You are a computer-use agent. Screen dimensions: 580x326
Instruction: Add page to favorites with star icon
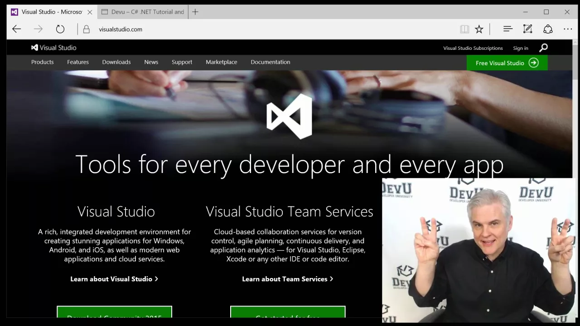click(479, 29)
